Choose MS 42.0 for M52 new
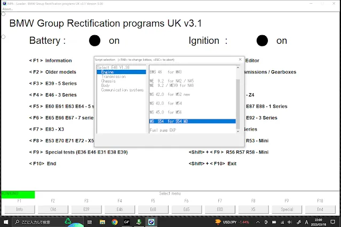This screenshot has width=341, height=227. click(170, 94)
